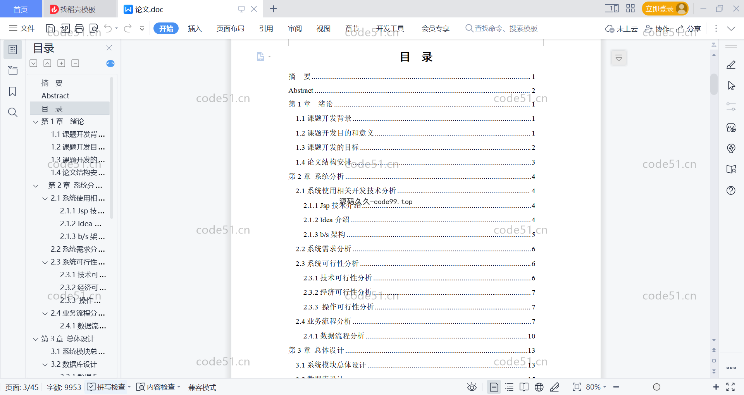Open properties settings sliders icon in right sidebar

731,106
